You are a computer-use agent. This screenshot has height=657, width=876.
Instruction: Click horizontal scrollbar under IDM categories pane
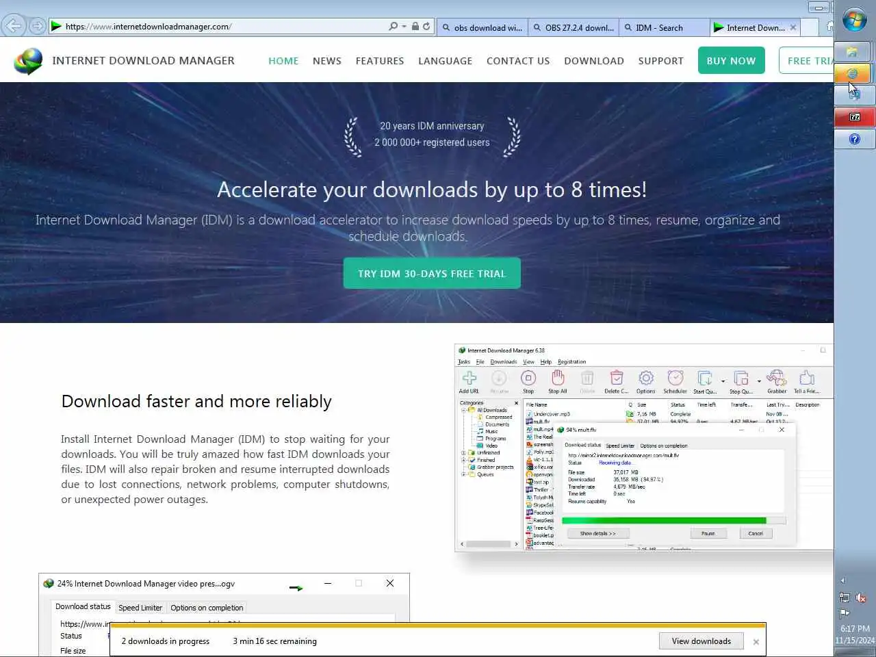(x=489, y=544)
